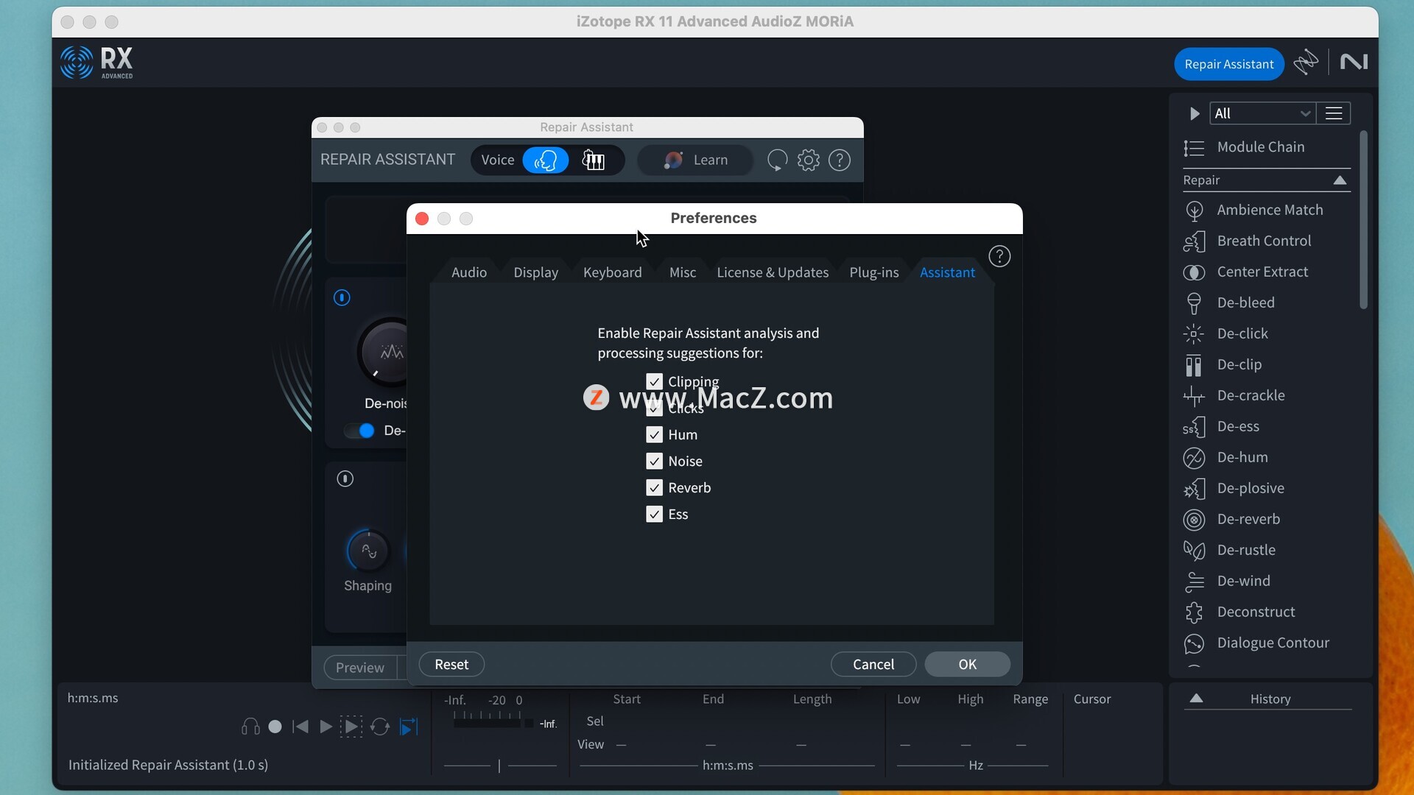Open the All module filter dropdown

coord(1262,113)
